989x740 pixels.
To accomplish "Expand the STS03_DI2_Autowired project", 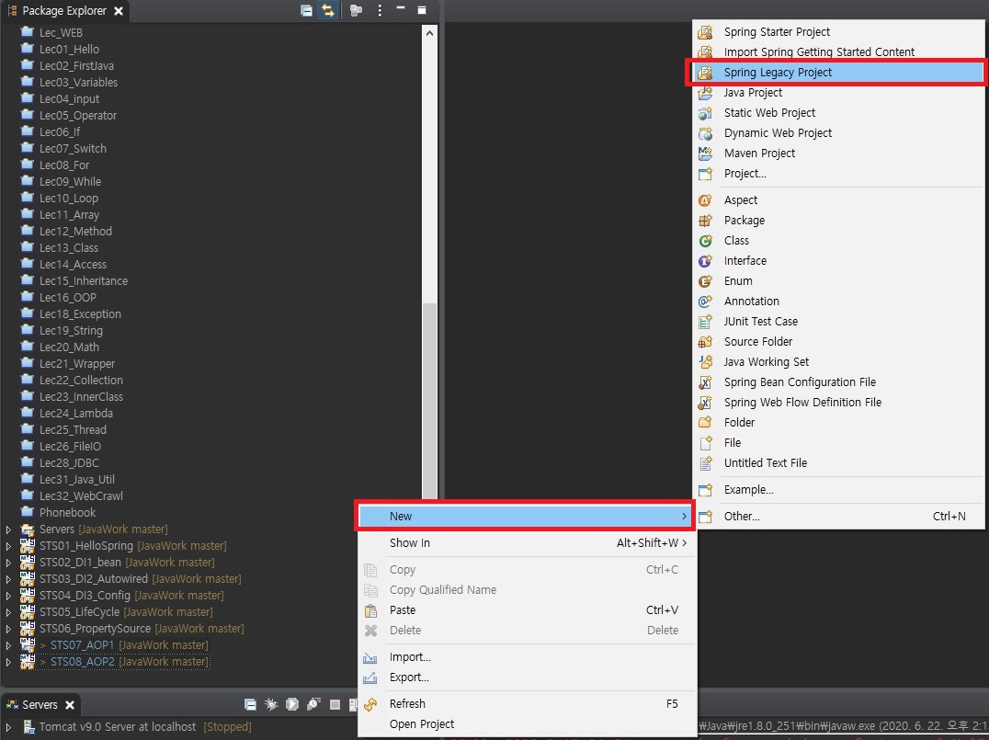I will click(x=8, y=578).
